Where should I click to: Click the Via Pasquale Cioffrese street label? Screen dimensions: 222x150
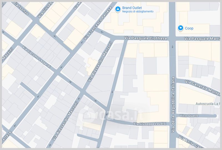[x=146, y=39]
